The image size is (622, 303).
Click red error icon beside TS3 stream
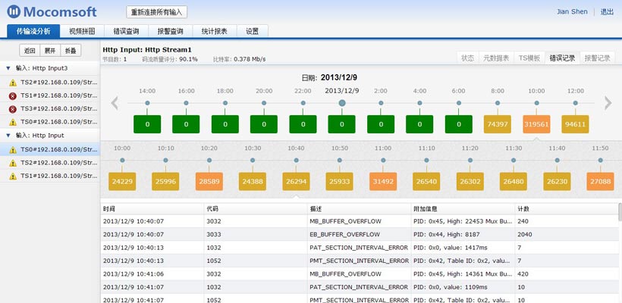click(13, 109)
